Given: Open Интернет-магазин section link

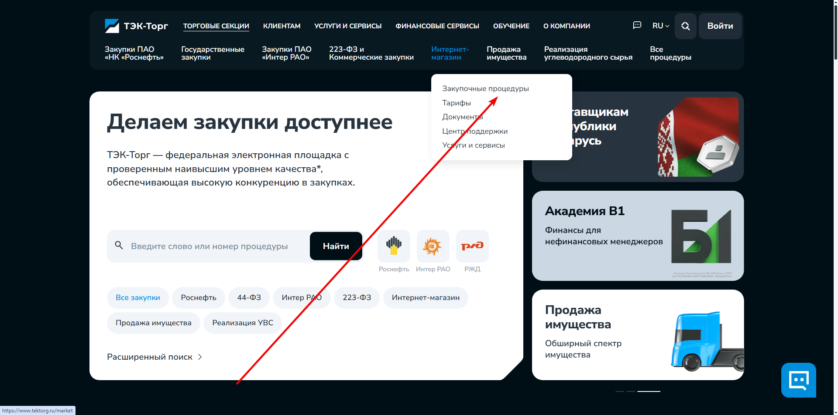Looking at the screenshot, I should tap(450, 53).
